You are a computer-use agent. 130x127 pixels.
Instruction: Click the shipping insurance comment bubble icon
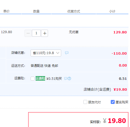click(x=66, y=78)
